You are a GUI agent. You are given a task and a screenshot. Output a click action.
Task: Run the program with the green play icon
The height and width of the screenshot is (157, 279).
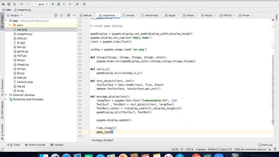point(53,4)
